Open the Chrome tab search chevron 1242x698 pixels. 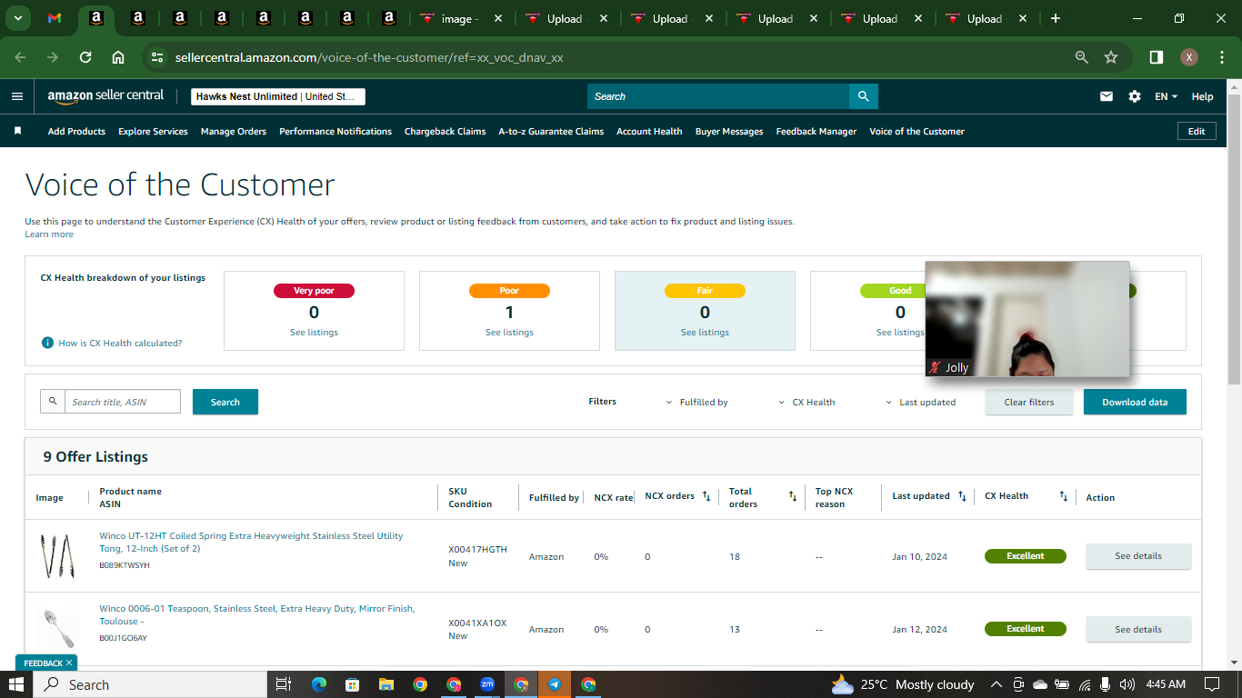pyautogui.click(x=17, y=18)
